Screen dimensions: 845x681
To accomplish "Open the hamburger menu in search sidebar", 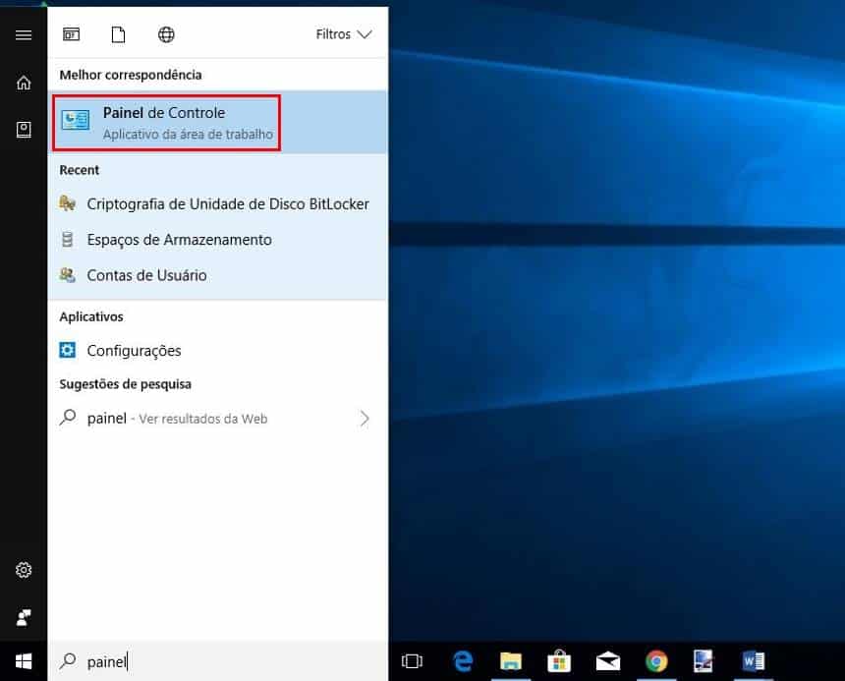I will point(24,34).
